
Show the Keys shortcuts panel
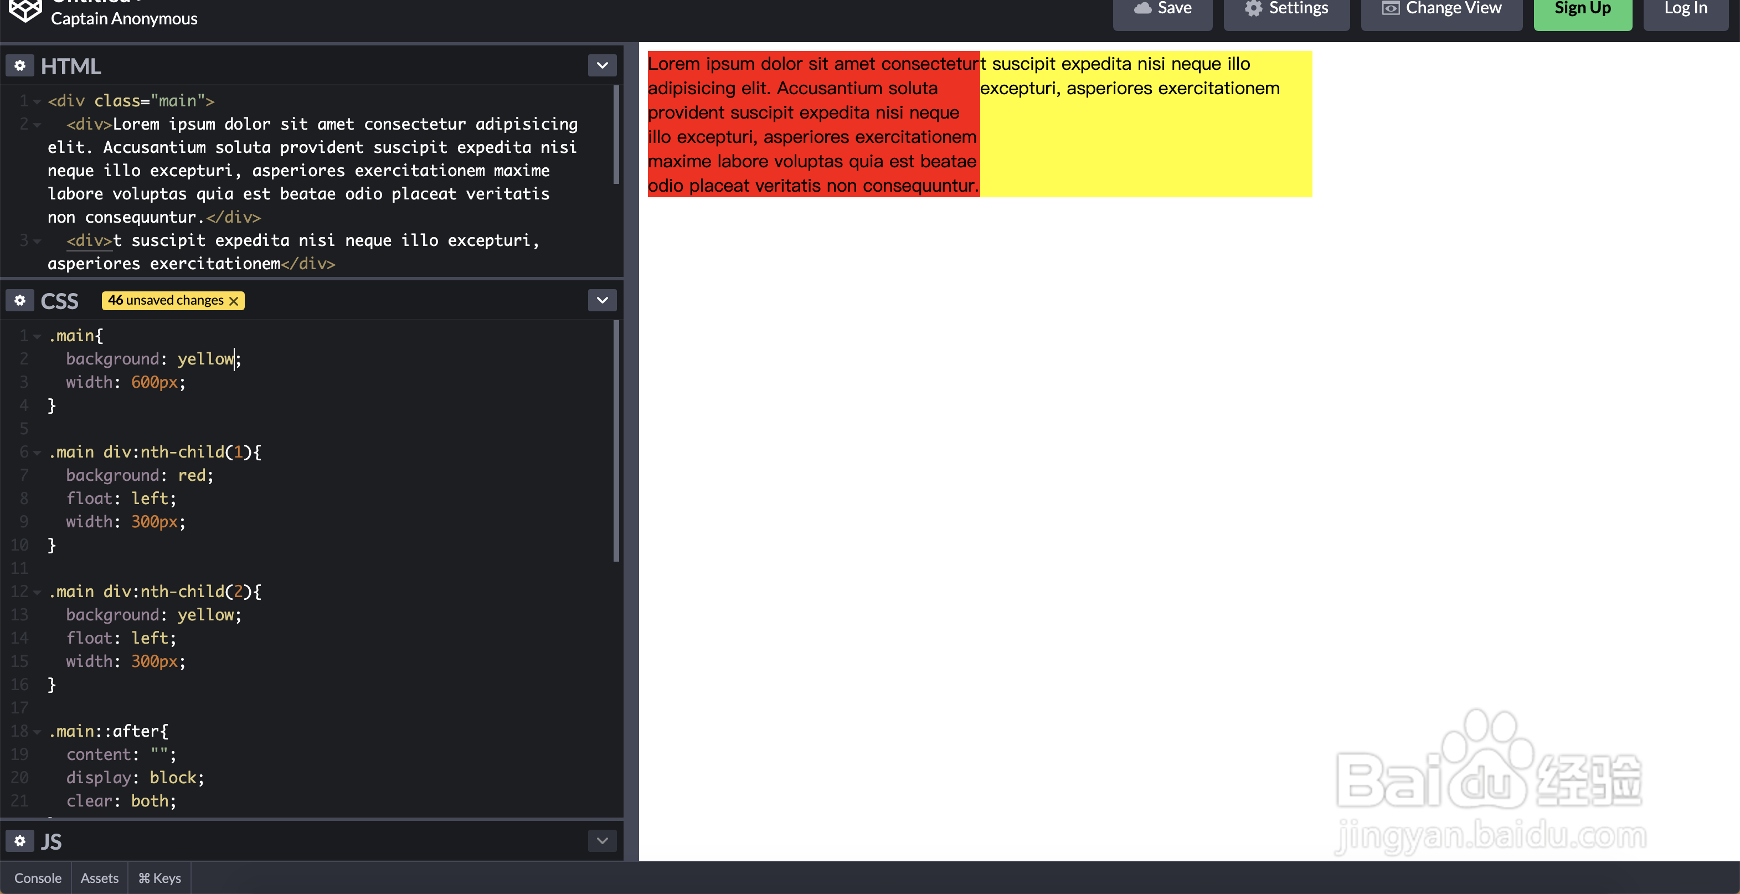159,878
